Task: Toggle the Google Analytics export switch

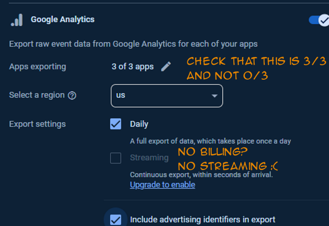Action: (x=319, y=20)
